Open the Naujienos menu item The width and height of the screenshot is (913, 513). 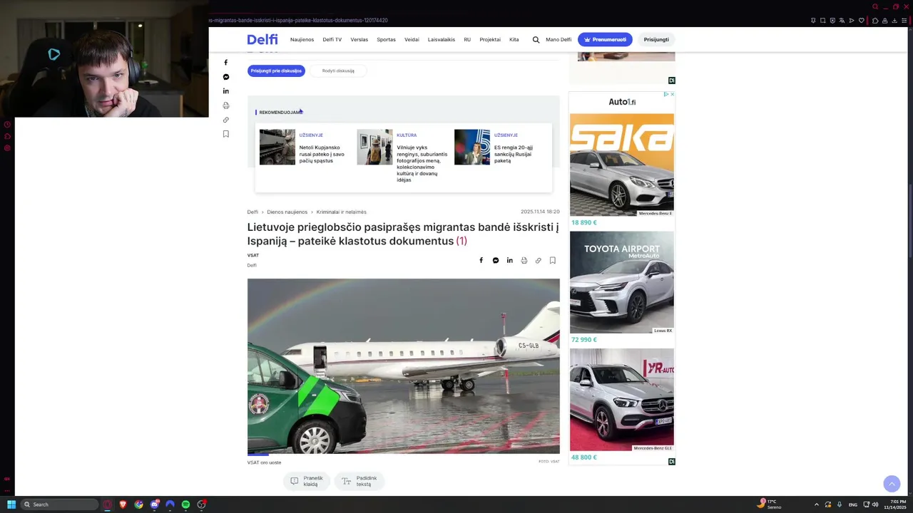click(302, 40)
